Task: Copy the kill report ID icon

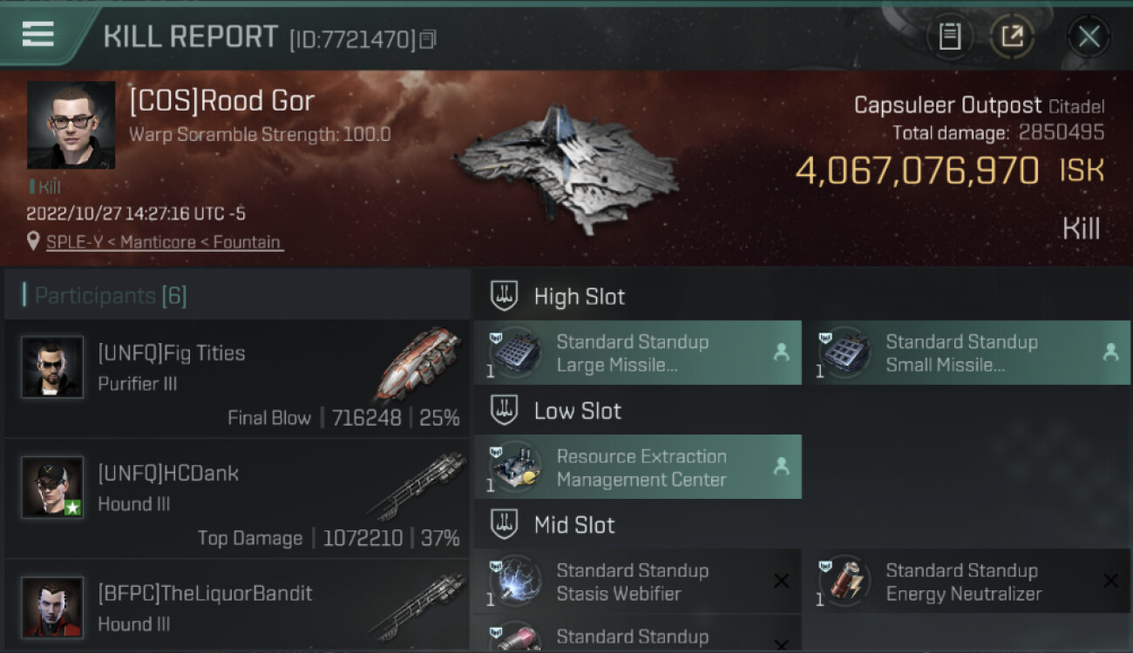Action: (x=427, y=39)
